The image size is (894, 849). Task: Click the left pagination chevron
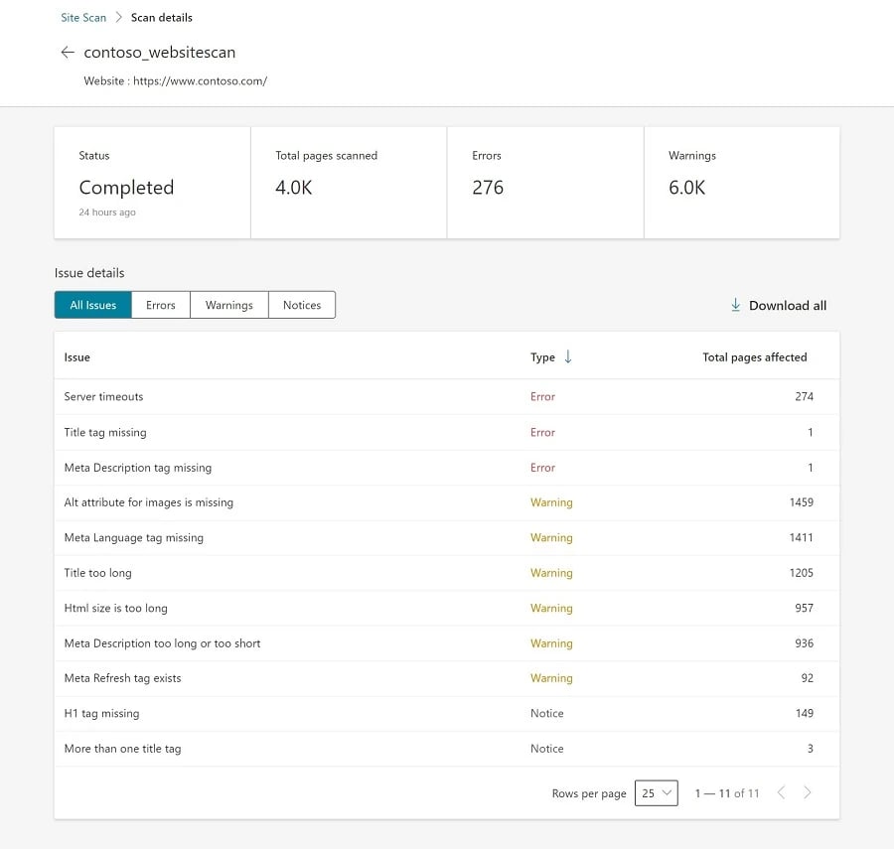[x=781, y=792]
